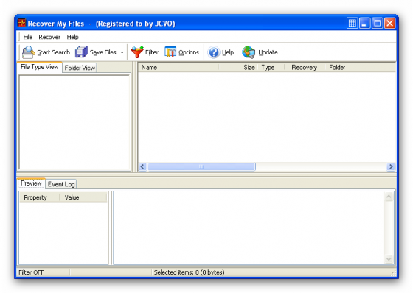Expand the Save Files dropdown arrow
The width and height of the screenshot is (413, 293).
122,52
